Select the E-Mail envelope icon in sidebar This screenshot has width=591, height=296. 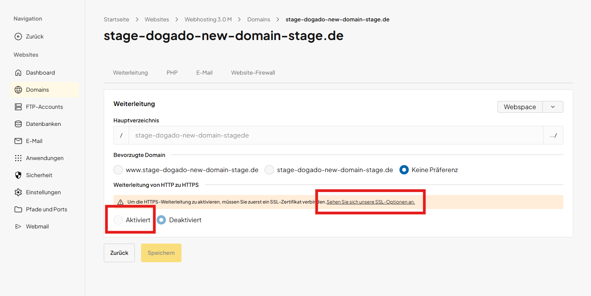18,141
